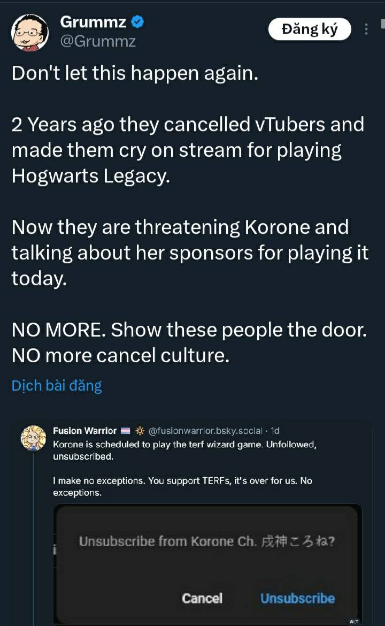Select the @Grummz handle
Viewport: 385px width, 626px height.
(x=98, y=41)
